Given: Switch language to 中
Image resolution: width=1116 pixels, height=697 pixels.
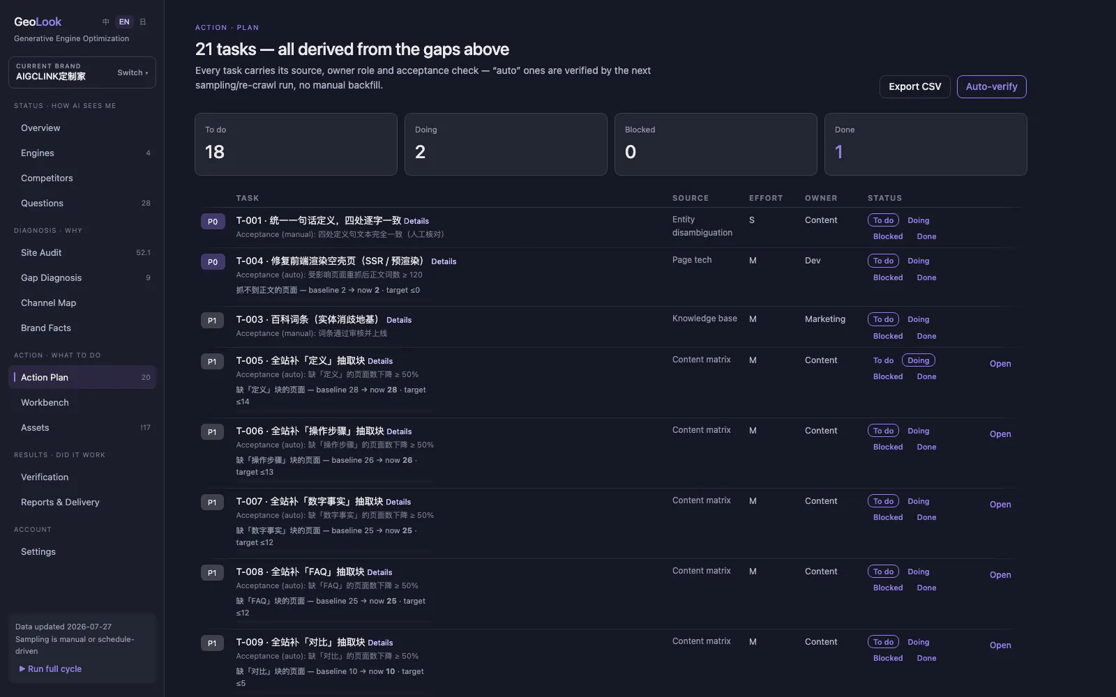Looking at the screenshot, I should coord(106,22).
